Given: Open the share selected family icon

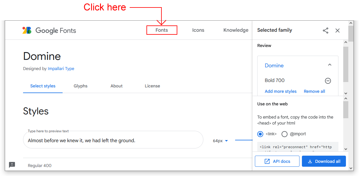Looking at the screenshot, I should tap(326, 30).
